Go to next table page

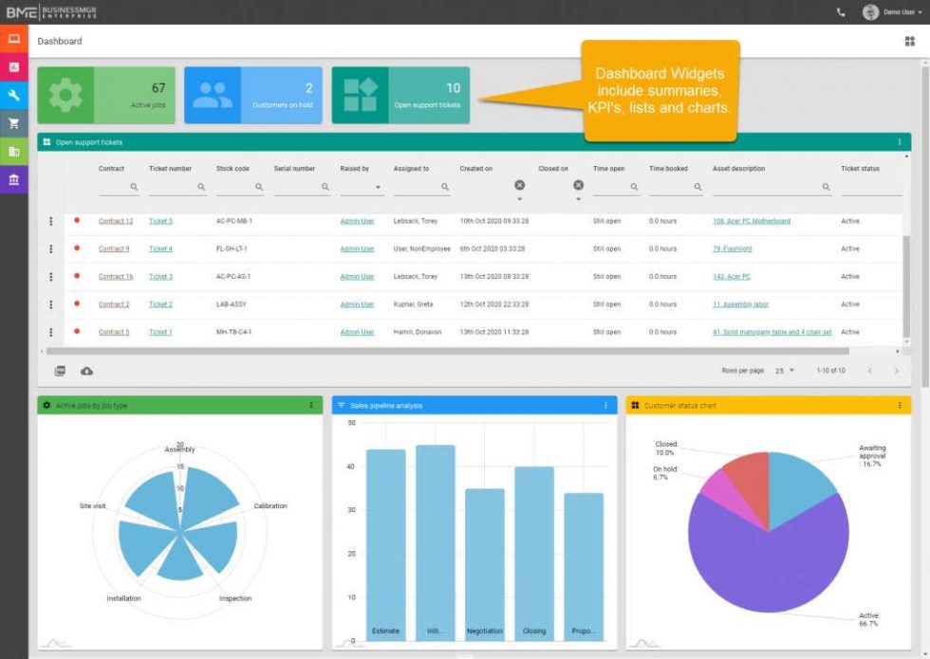point(896,371)
